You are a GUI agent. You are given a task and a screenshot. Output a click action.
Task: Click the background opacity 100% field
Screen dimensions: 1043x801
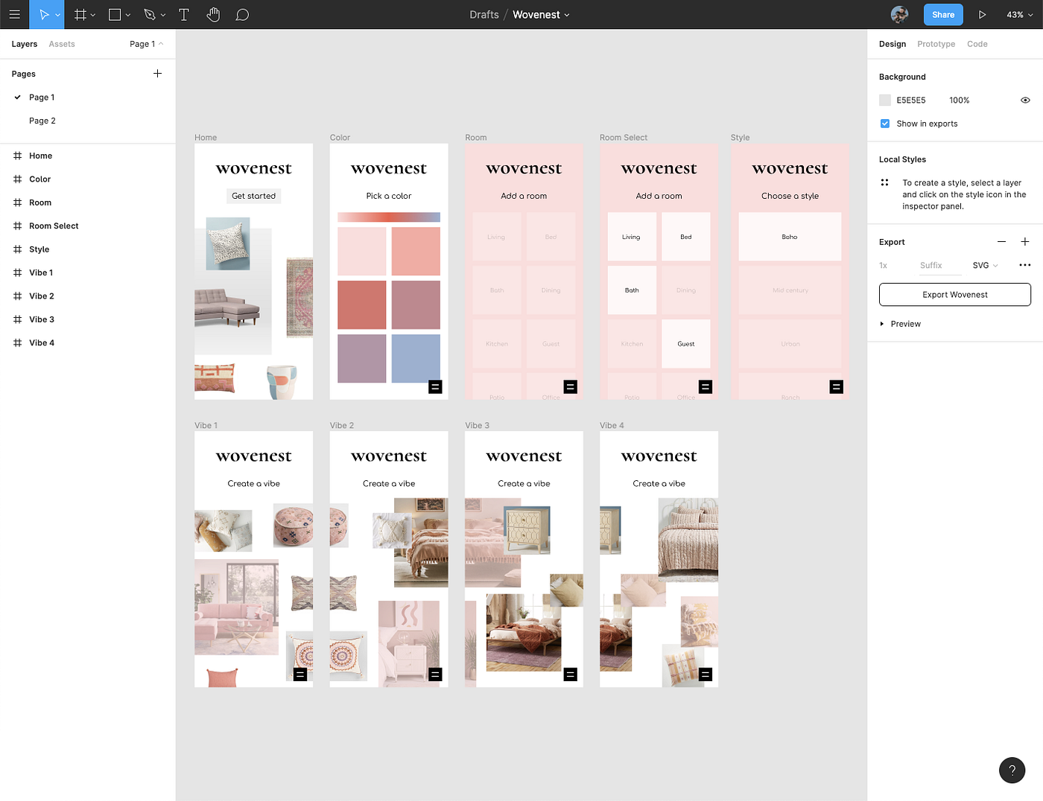pos(960,100)
